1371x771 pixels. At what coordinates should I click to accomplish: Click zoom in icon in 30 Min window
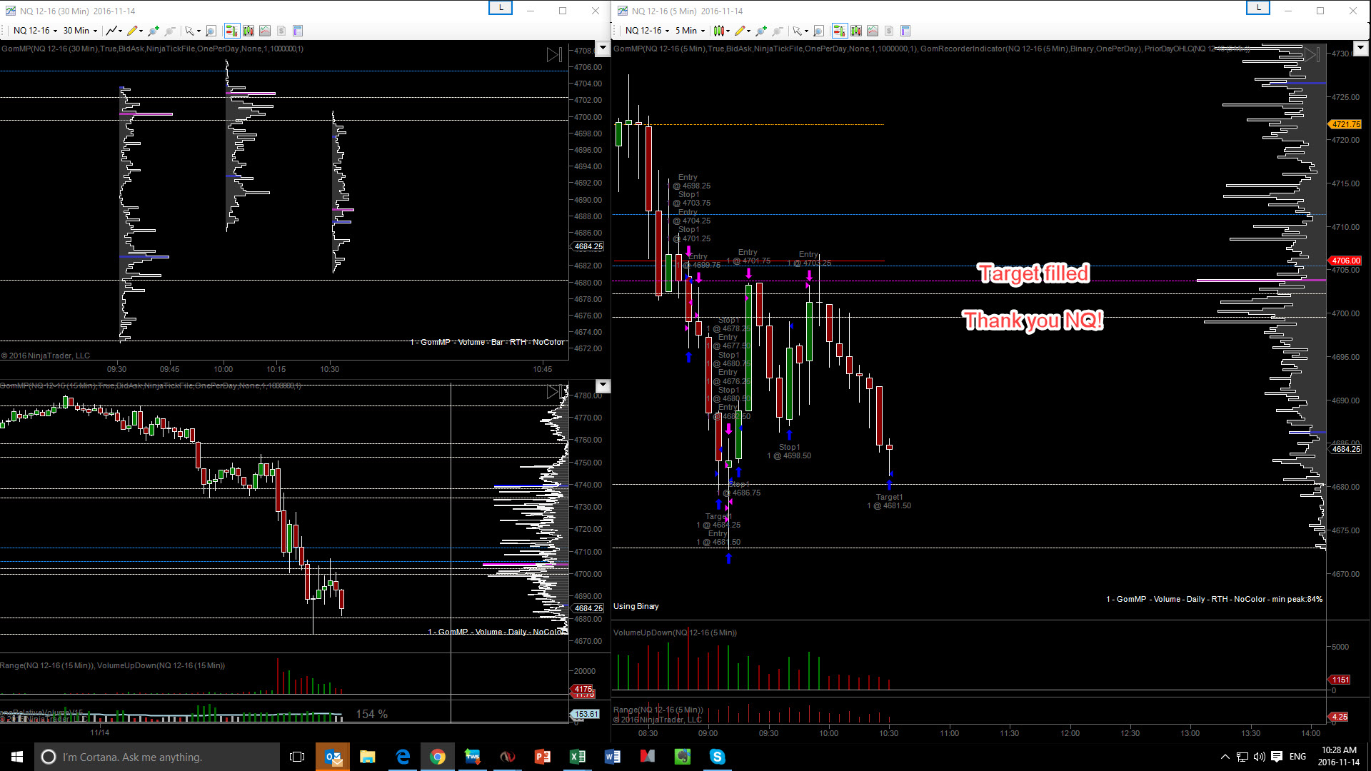[x=153, y=31]
